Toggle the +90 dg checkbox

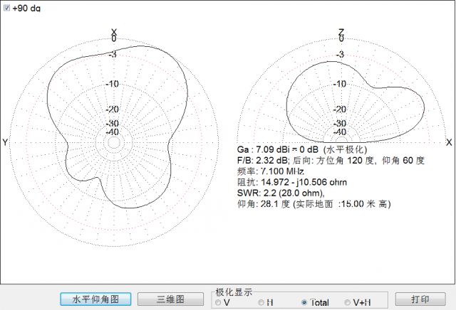pos(6,8)
